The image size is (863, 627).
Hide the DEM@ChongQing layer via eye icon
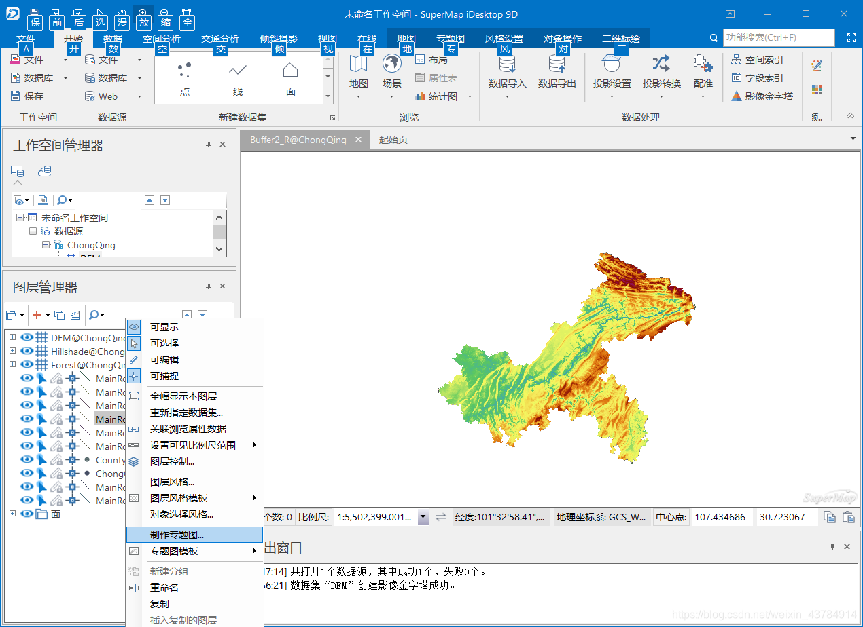pyautogui.click(x=27, y=337)
